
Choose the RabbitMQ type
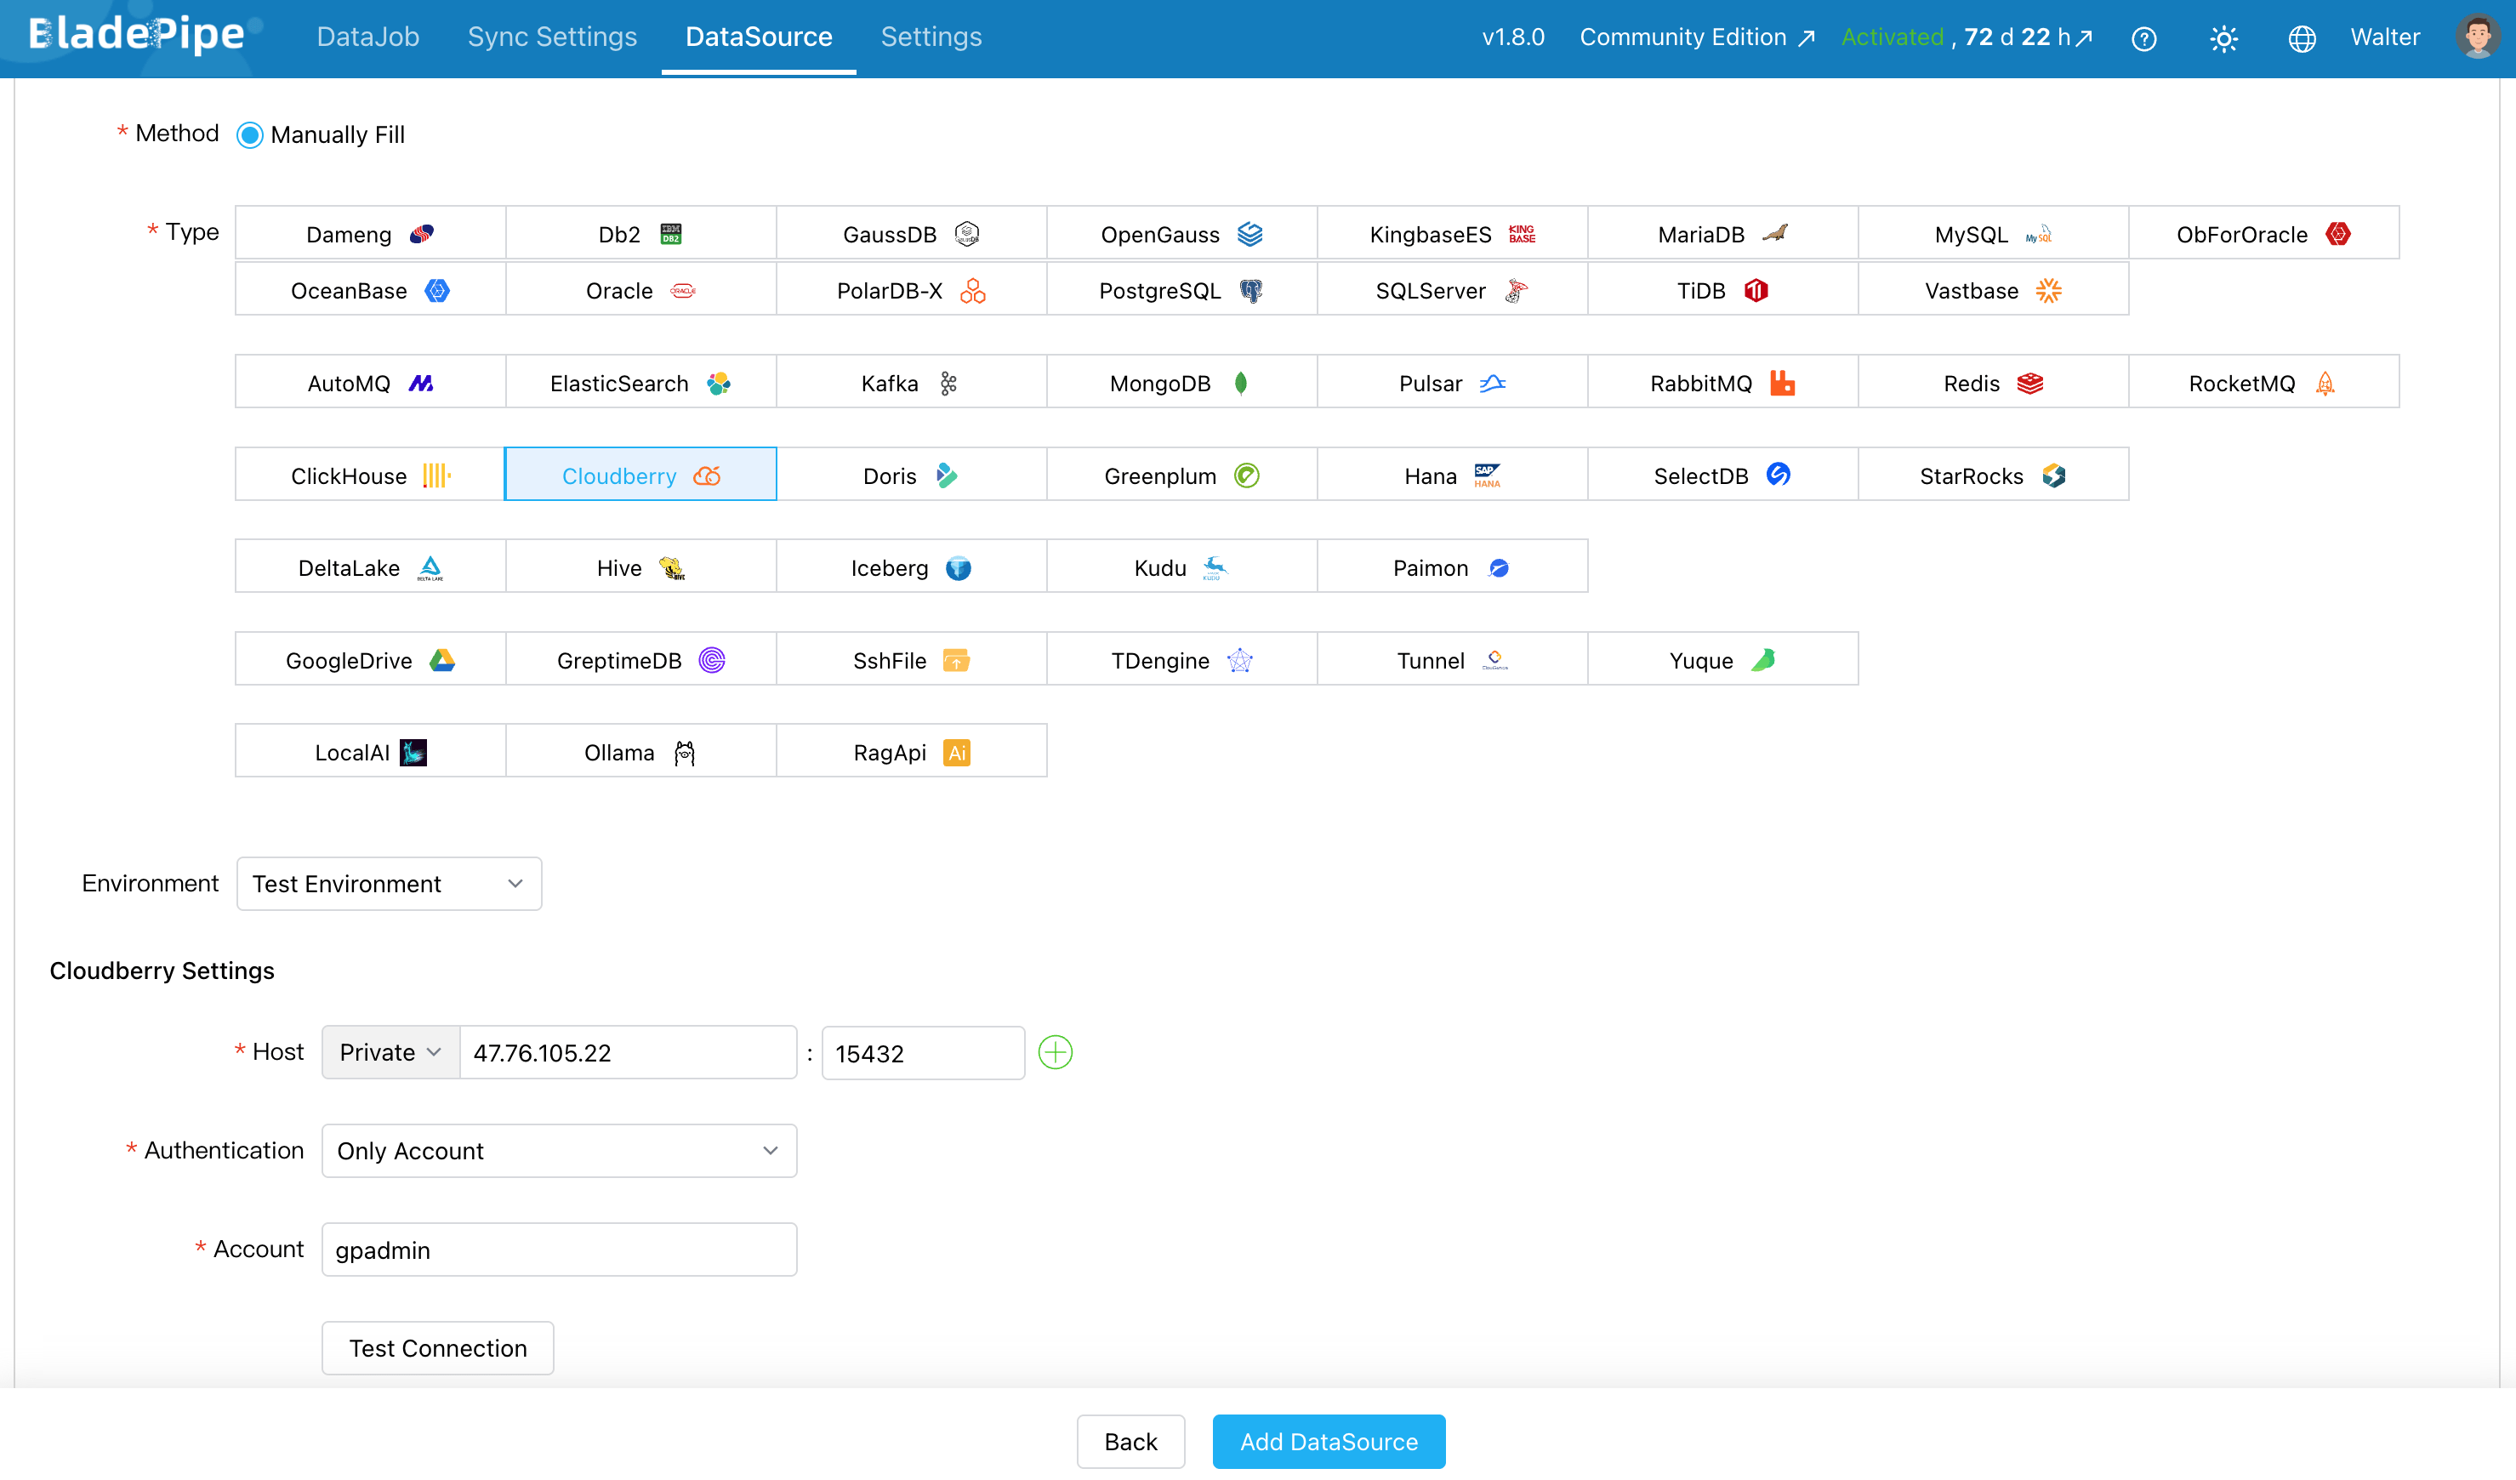(x=1723, y=383)
